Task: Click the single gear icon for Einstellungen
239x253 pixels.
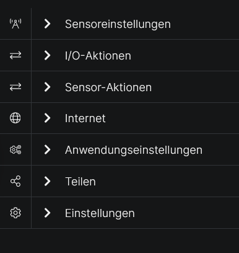Action: pos(15,213)
